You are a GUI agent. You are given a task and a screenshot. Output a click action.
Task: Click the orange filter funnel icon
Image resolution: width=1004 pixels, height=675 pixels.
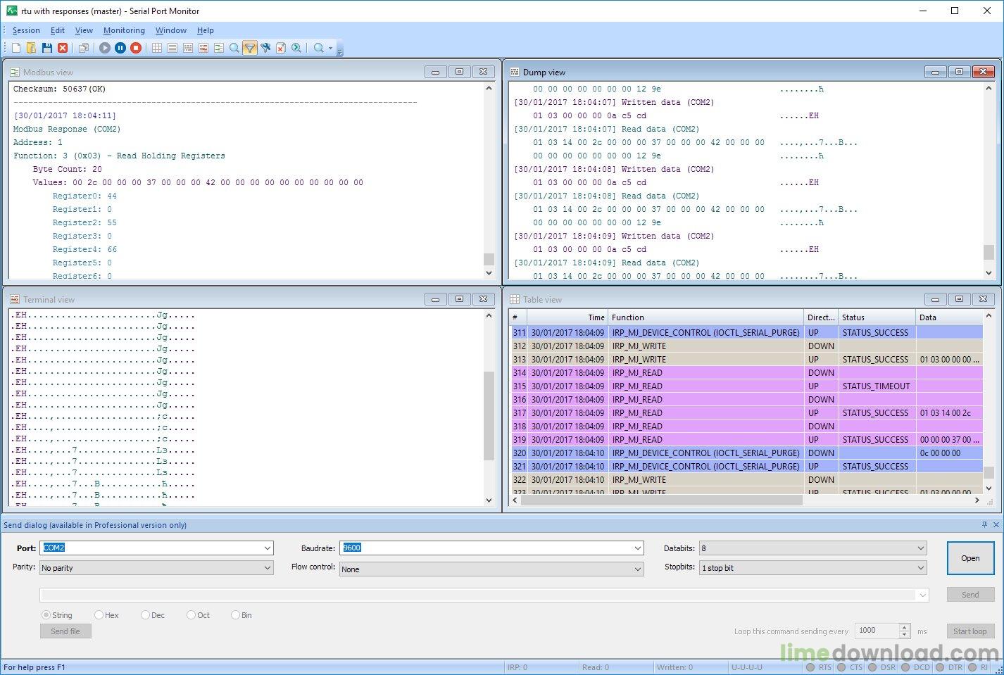pos(250,48)
